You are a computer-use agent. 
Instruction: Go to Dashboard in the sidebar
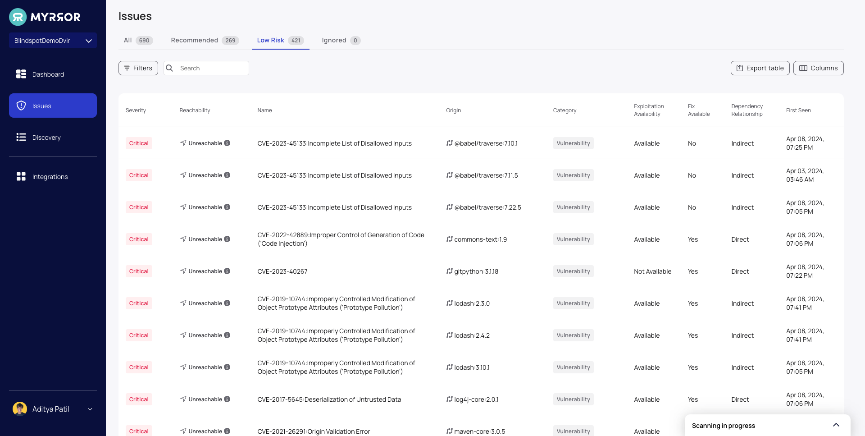click(53, 74)
